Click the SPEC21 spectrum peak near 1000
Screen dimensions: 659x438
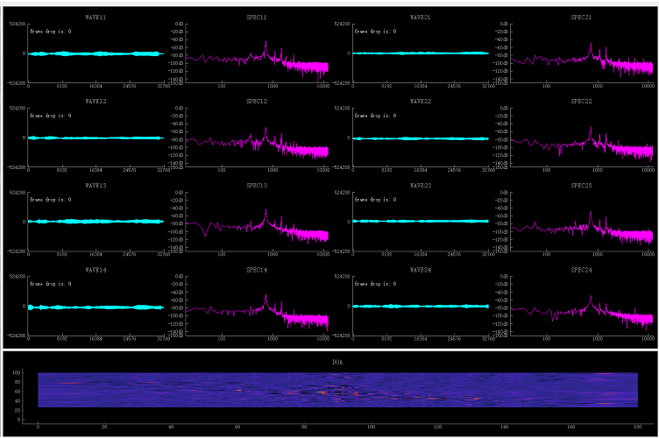coord(591,46)
